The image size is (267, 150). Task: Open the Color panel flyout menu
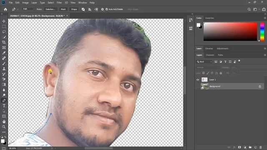(265, 18)
